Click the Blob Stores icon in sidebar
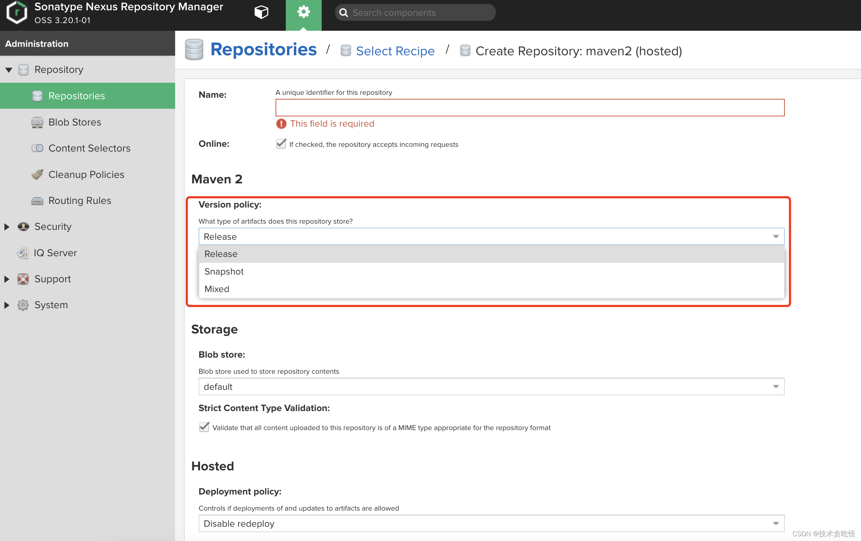The image size is (861, 541). 37,122
